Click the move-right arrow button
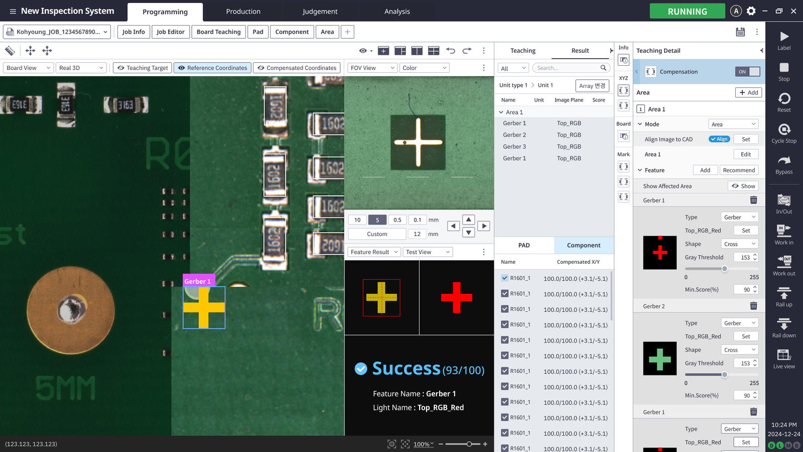803x452 pixels. pos(484,226)
